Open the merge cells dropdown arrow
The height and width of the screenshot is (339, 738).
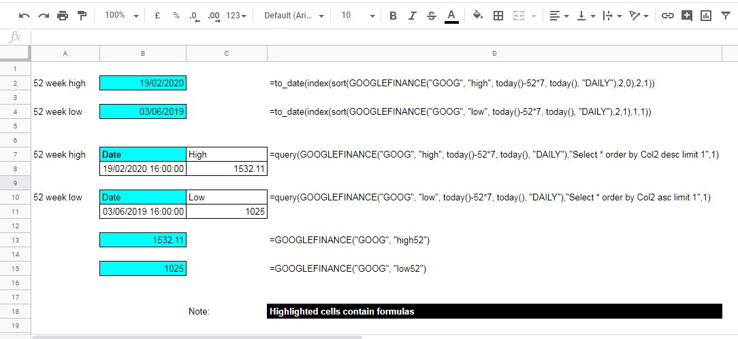click(533, 16)
